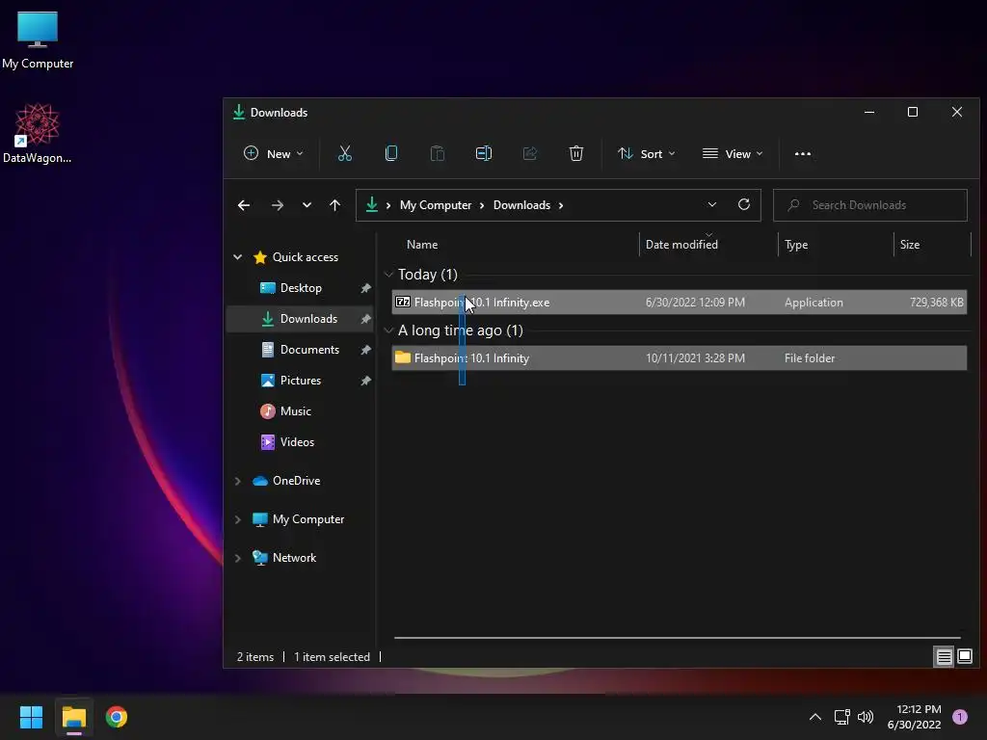Show hidden system tray icons
The height and width of the screenshot is (740, 987).
(x=815, y=717)
